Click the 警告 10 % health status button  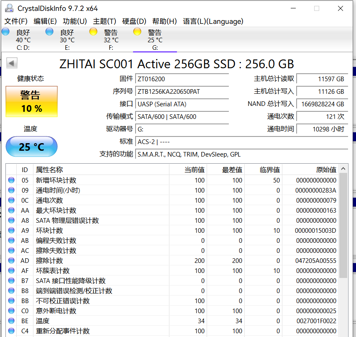click(32, 102)
